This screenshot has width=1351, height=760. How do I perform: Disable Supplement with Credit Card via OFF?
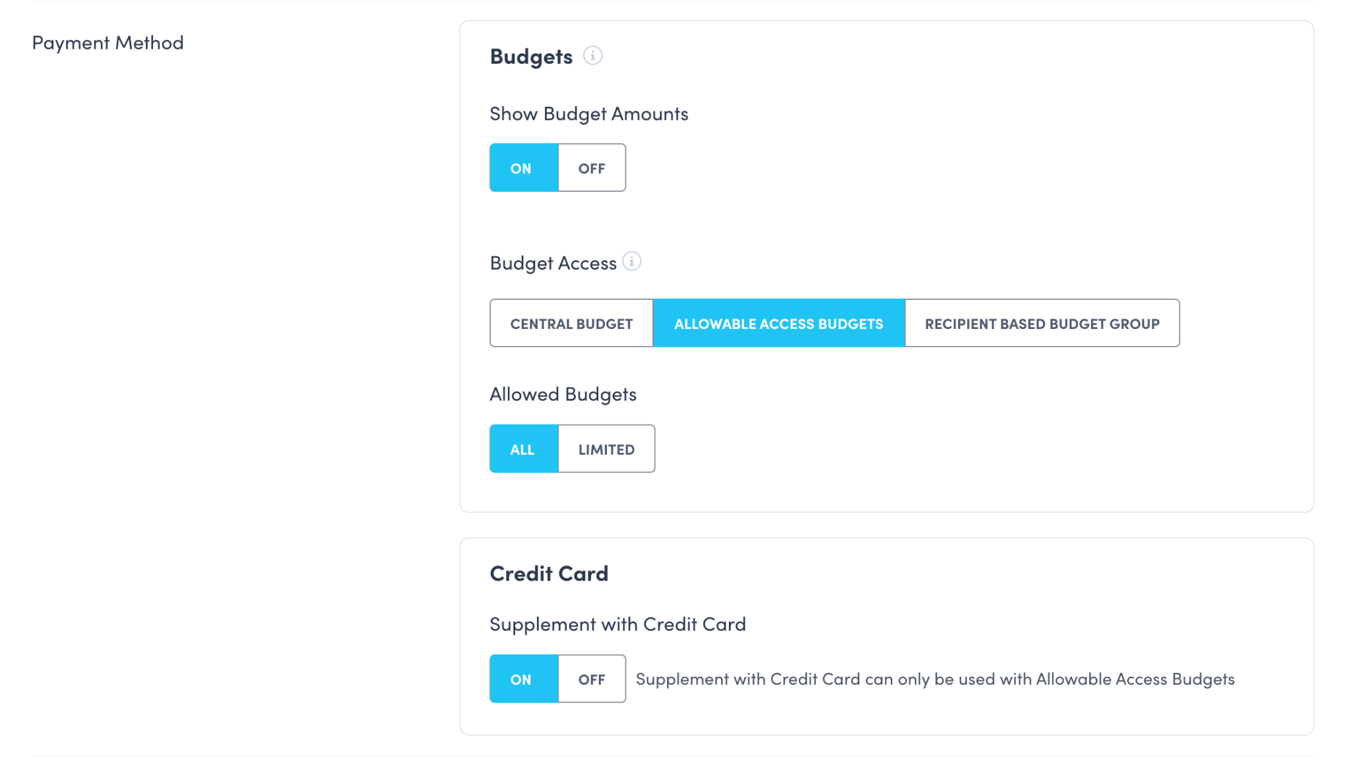click(592, 679)
